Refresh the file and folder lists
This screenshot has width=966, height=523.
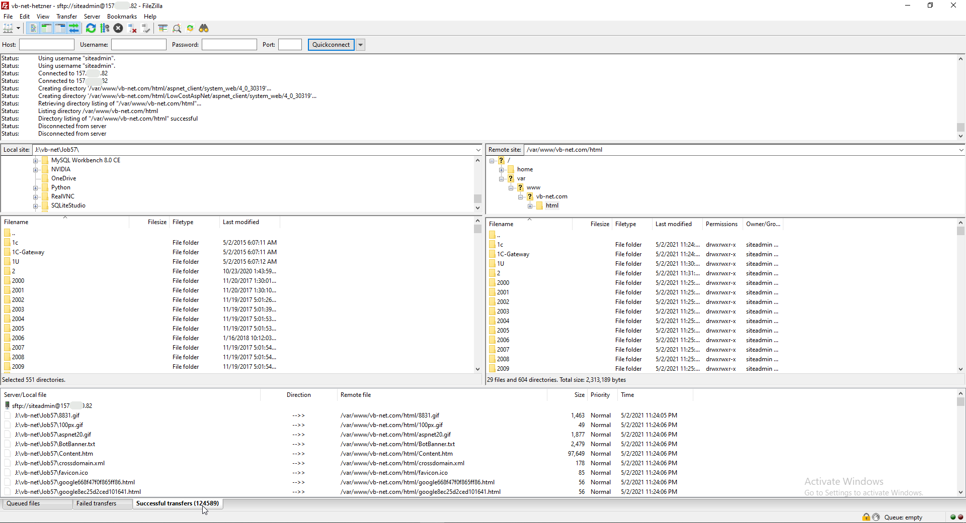coord(91,28)
